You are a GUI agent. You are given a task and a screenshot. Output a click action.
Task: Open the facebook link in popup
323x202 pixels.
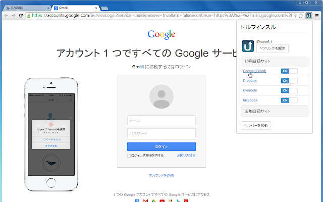250,100
